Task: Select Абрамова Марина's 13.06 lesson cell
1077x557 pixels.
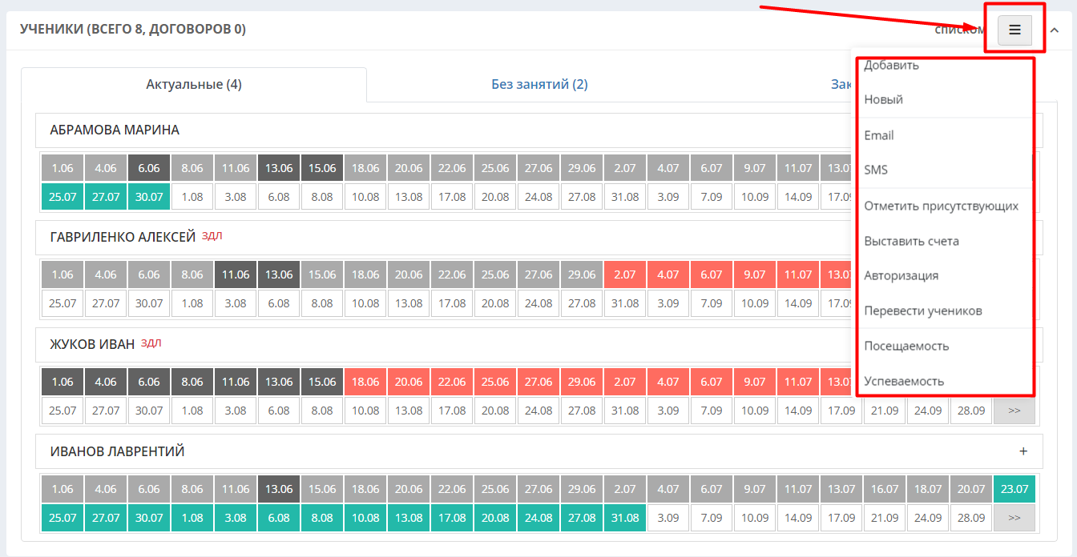Action: coord(279,168)
